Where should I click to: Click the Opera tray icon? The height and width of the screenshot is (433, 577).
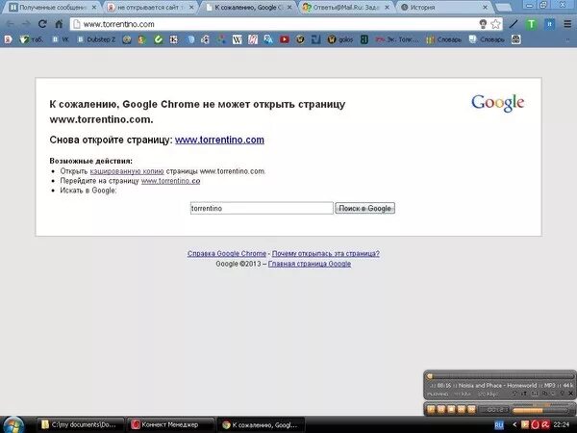(536, 425)
